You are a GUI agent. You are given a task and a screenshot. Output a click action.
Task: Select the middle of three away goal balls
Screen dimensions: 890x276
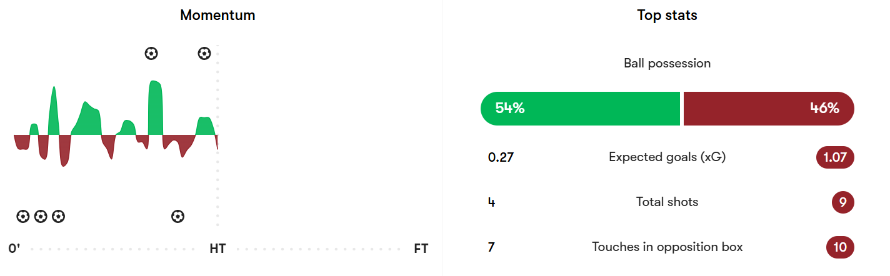point(41,217)
